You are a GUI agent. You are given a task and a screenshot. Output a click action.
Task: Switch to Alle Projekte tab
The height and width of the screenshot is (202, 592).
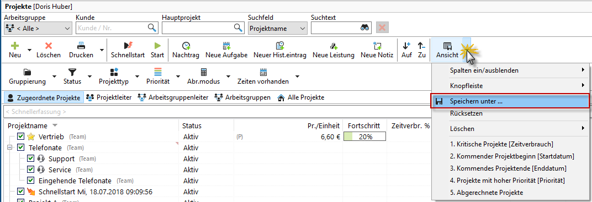(301, 97)
